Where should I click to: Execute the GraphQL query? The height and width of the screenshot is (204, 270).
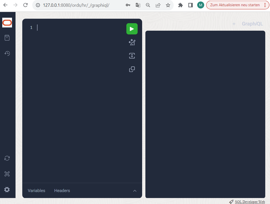pos(132,29)
